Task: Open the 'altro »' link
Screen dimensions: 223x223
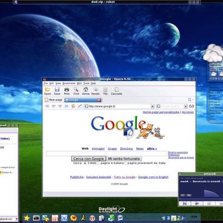Action: [152, 149]
